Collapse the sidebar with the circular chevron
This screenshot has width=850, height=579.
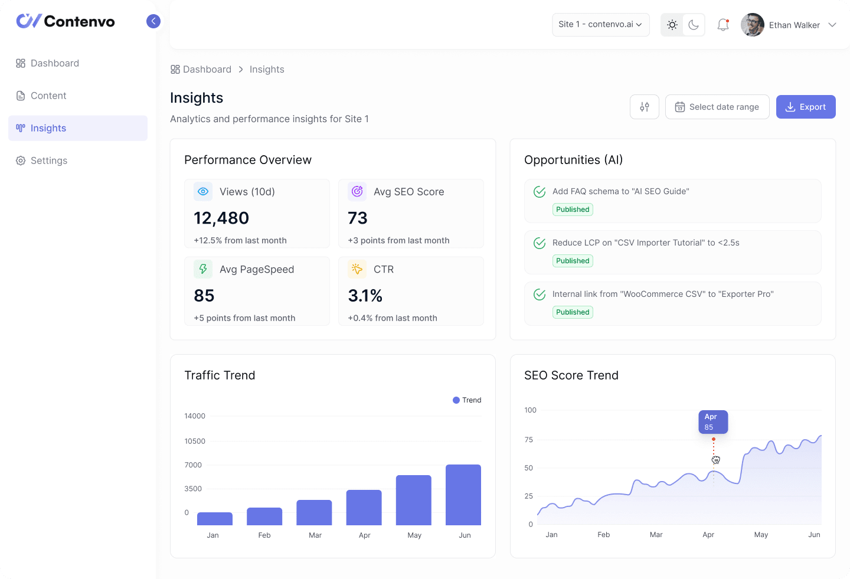coord(153,21)
